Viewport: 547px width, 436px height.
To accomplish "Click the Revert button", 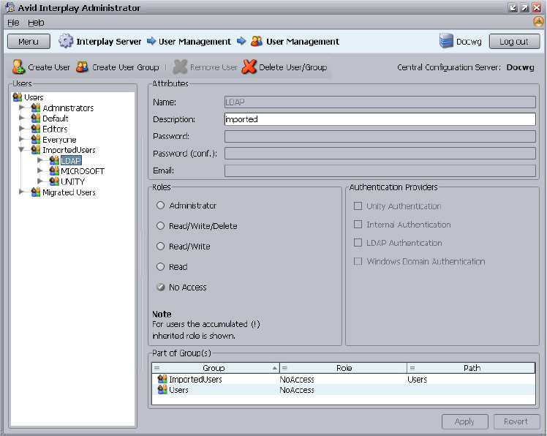I will click(x=516, y=421).
